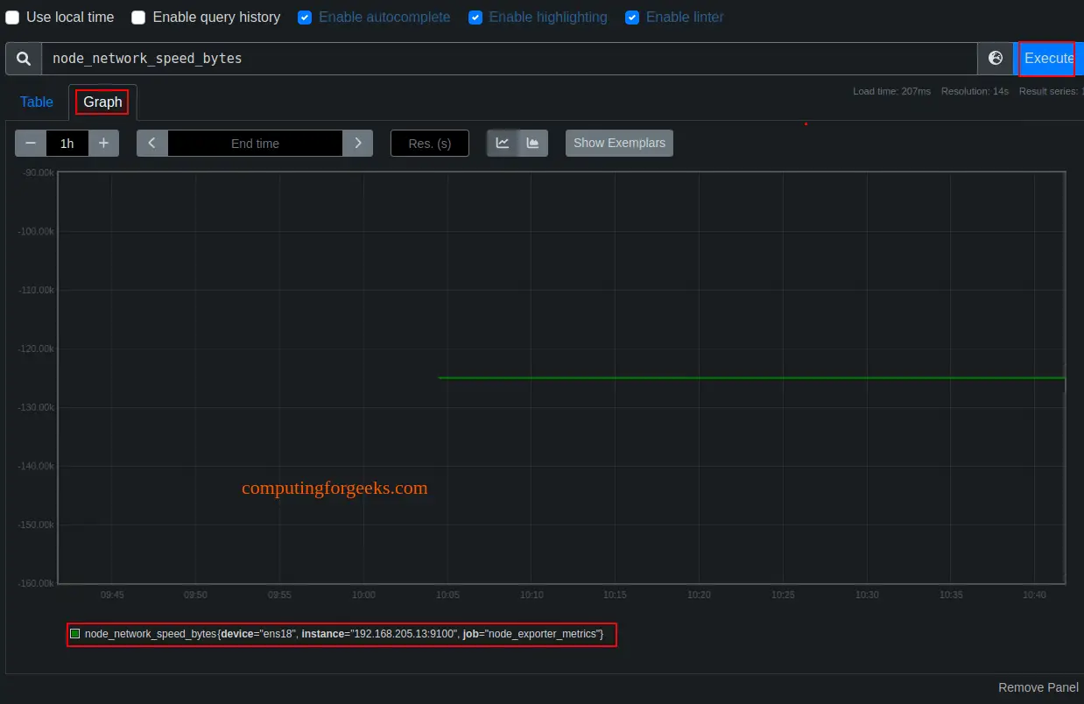1084x704 pixels.
Task: Select the stacked graph style icon
Action: tap(532, 143)
